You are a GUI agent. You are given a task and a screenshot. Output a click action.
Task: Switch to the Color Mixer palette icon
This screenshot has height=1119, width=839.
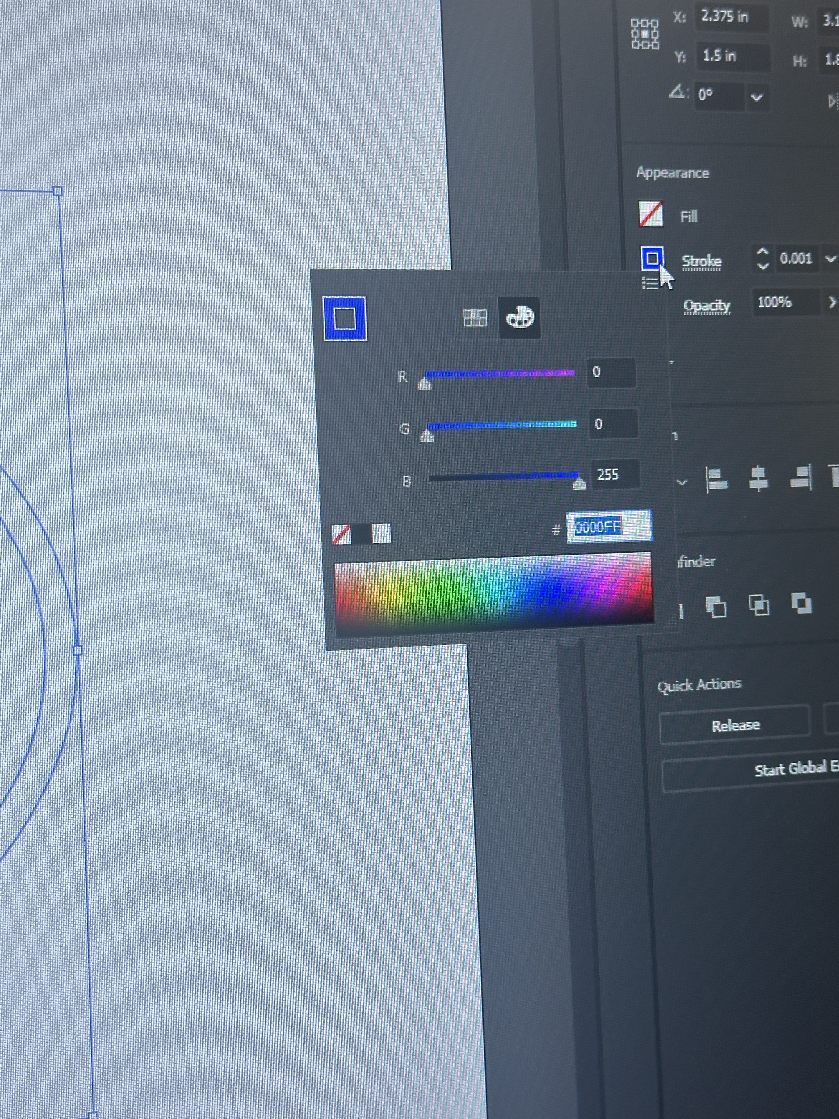520,318
